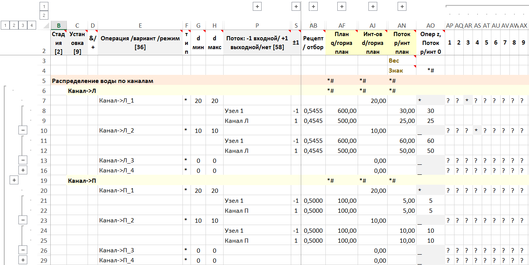Collapse the row group at row 13
Viewport: 529px width, 265px height.
click(23, 161)
